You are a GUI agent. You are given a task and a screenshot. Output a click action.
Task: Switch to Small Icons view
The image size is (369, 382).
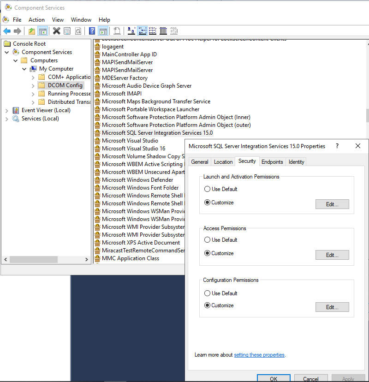(x=142, y=31)
